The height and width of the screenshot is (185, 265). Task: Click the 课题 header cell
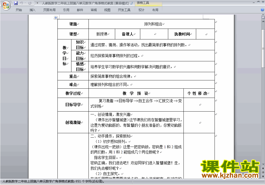pos(73,24)
